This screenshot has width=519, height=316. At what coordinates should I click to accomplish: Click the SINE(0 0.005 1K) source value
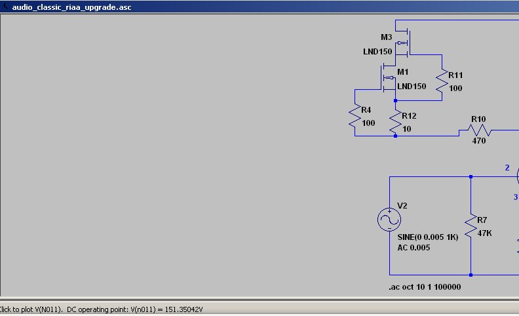[x=428, y=237]
